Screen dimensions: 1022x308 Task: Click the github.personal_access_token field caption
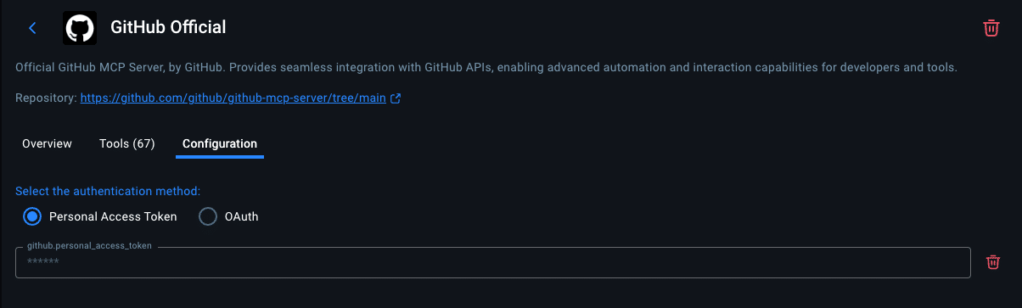click(x=89, y=245)
